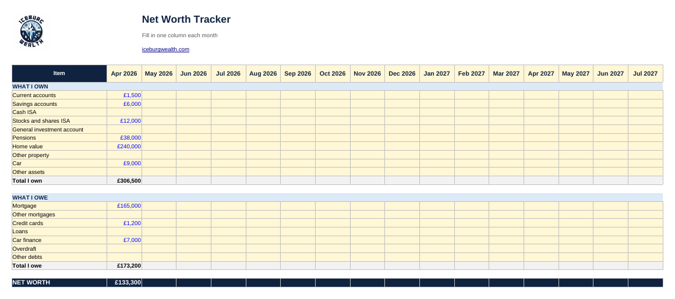Select the Overdraft row label

tap(59, 248)
